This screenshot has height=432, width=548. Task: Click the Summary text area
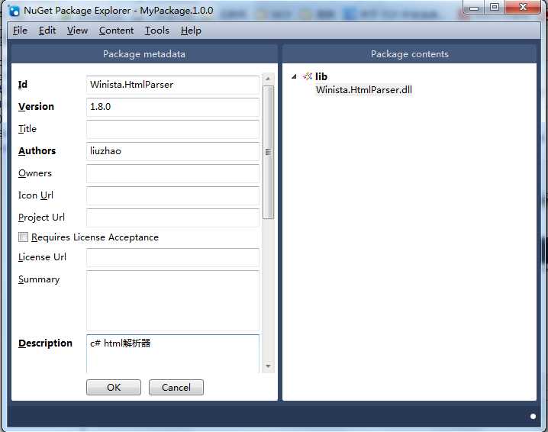coord(172,301)
